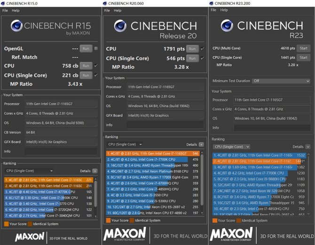Screen dimensions: 315x245
Task: Run the CPU (Single Core) test in R20
Action: pos(192,58)
